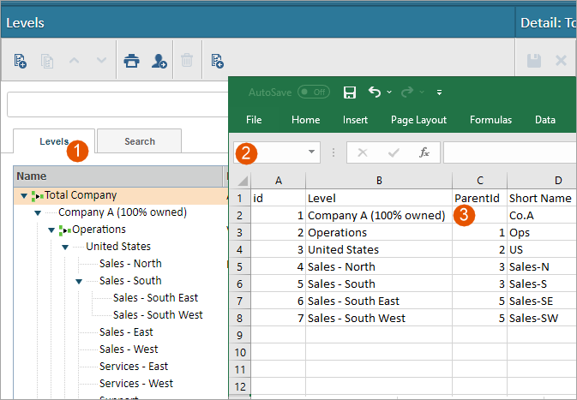Image resolution: width=577 pixels, height=400 pixels.
Task: Collapse the United States tree node
Action: pyautogui.click(x=65, y=247)
